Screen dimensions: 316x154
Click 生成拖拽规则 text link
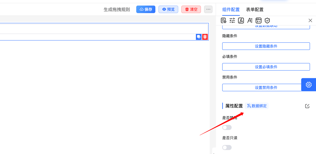[117, 9]
